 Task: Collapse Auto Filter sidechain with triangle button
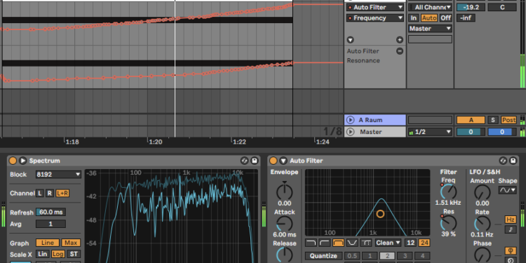click(283, 161)
